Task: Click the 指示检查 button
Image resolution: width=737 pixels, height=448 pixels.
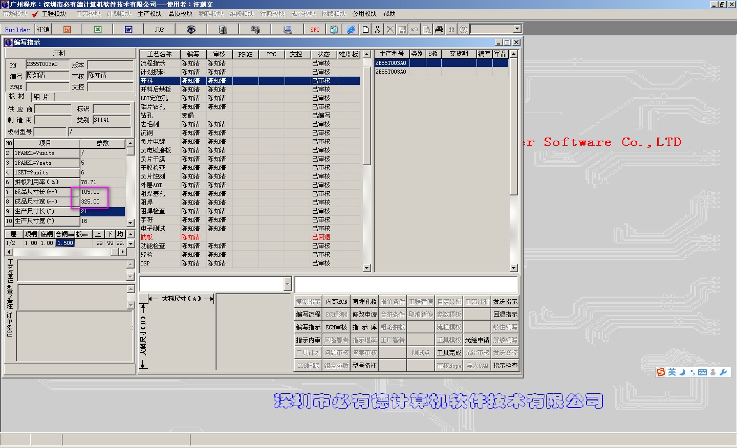Action: tap(505, 366)
